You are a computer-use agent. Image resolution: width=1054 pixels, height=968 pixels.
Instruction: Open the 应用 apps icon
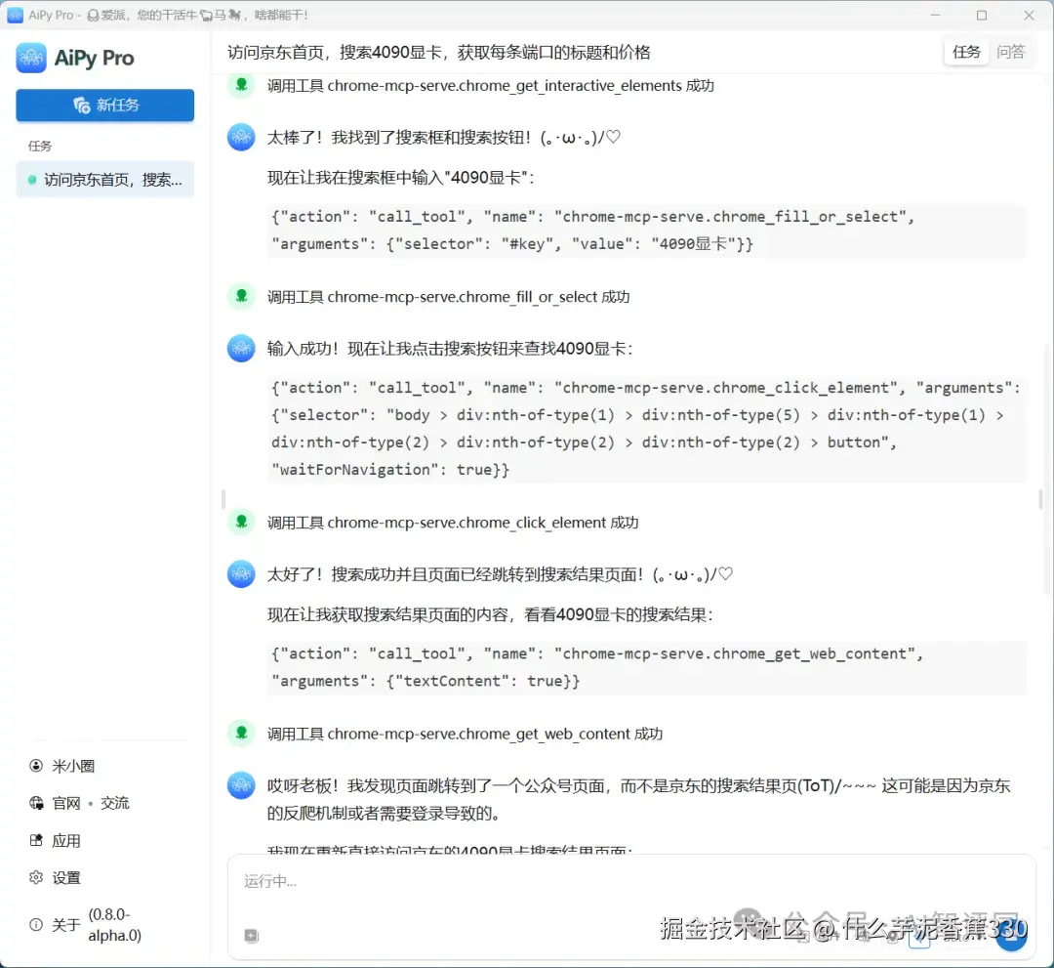click(35, 840)
